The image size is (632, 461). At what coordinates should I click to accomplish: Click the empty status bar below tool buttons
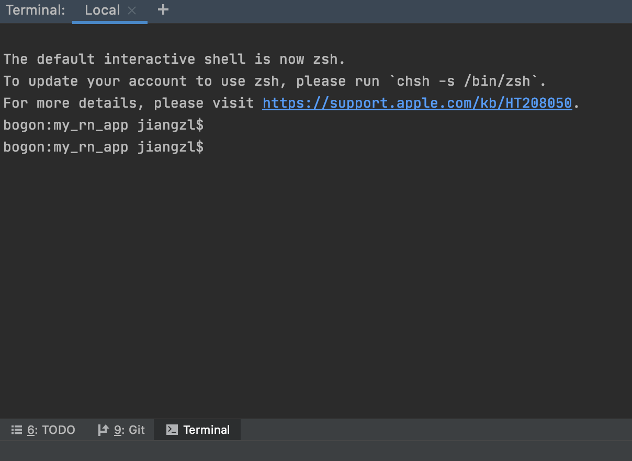pos(316,451)
